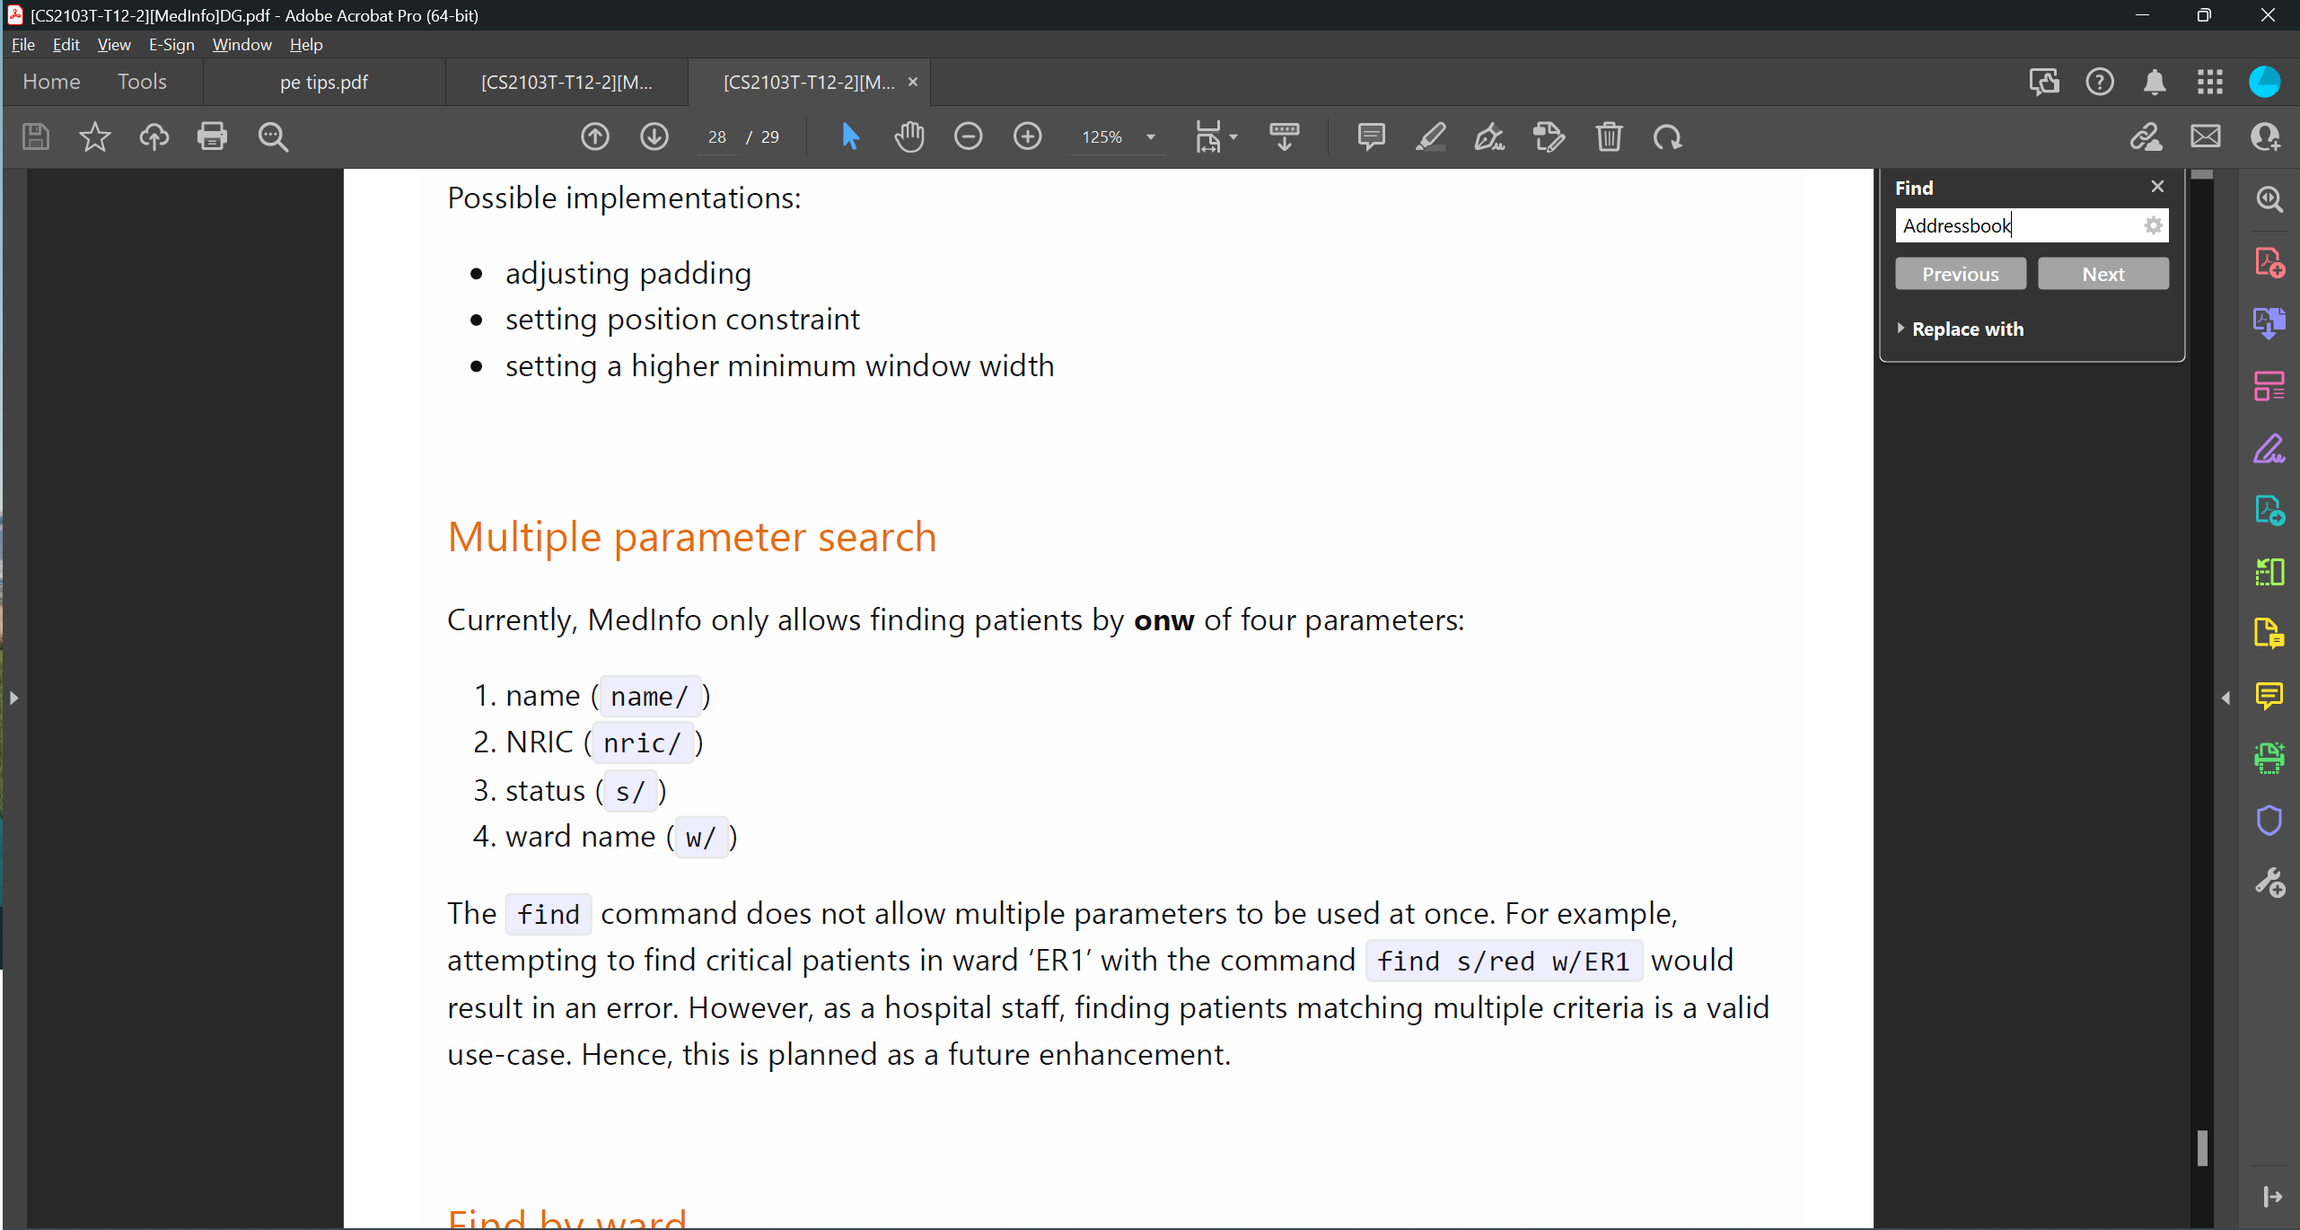
Task: Switch to the pe tips.pdf tab
Action: point(323,82)
